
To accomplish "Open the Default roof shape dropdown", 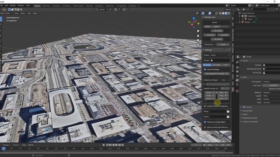I will pos(226,80).
